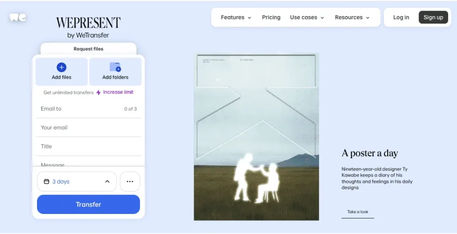Image resolution: width=457 pixels, height=234 pixels.
Task: Click the calendar icon beside 3 days
Action: (x=46, y=182)
